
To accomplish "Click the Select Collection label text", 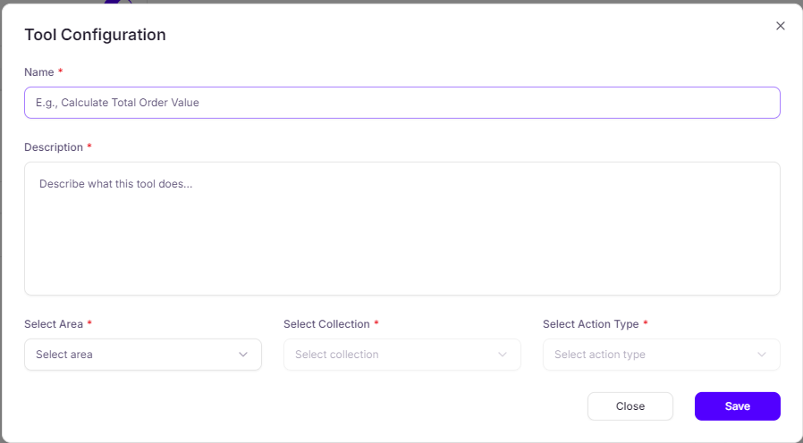I will (326, 324).
